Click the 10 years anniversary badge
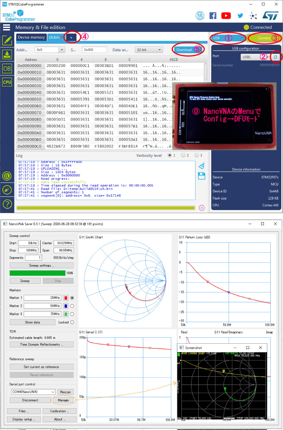Viewport: 283px width, 430px height. tap(200, 16)
